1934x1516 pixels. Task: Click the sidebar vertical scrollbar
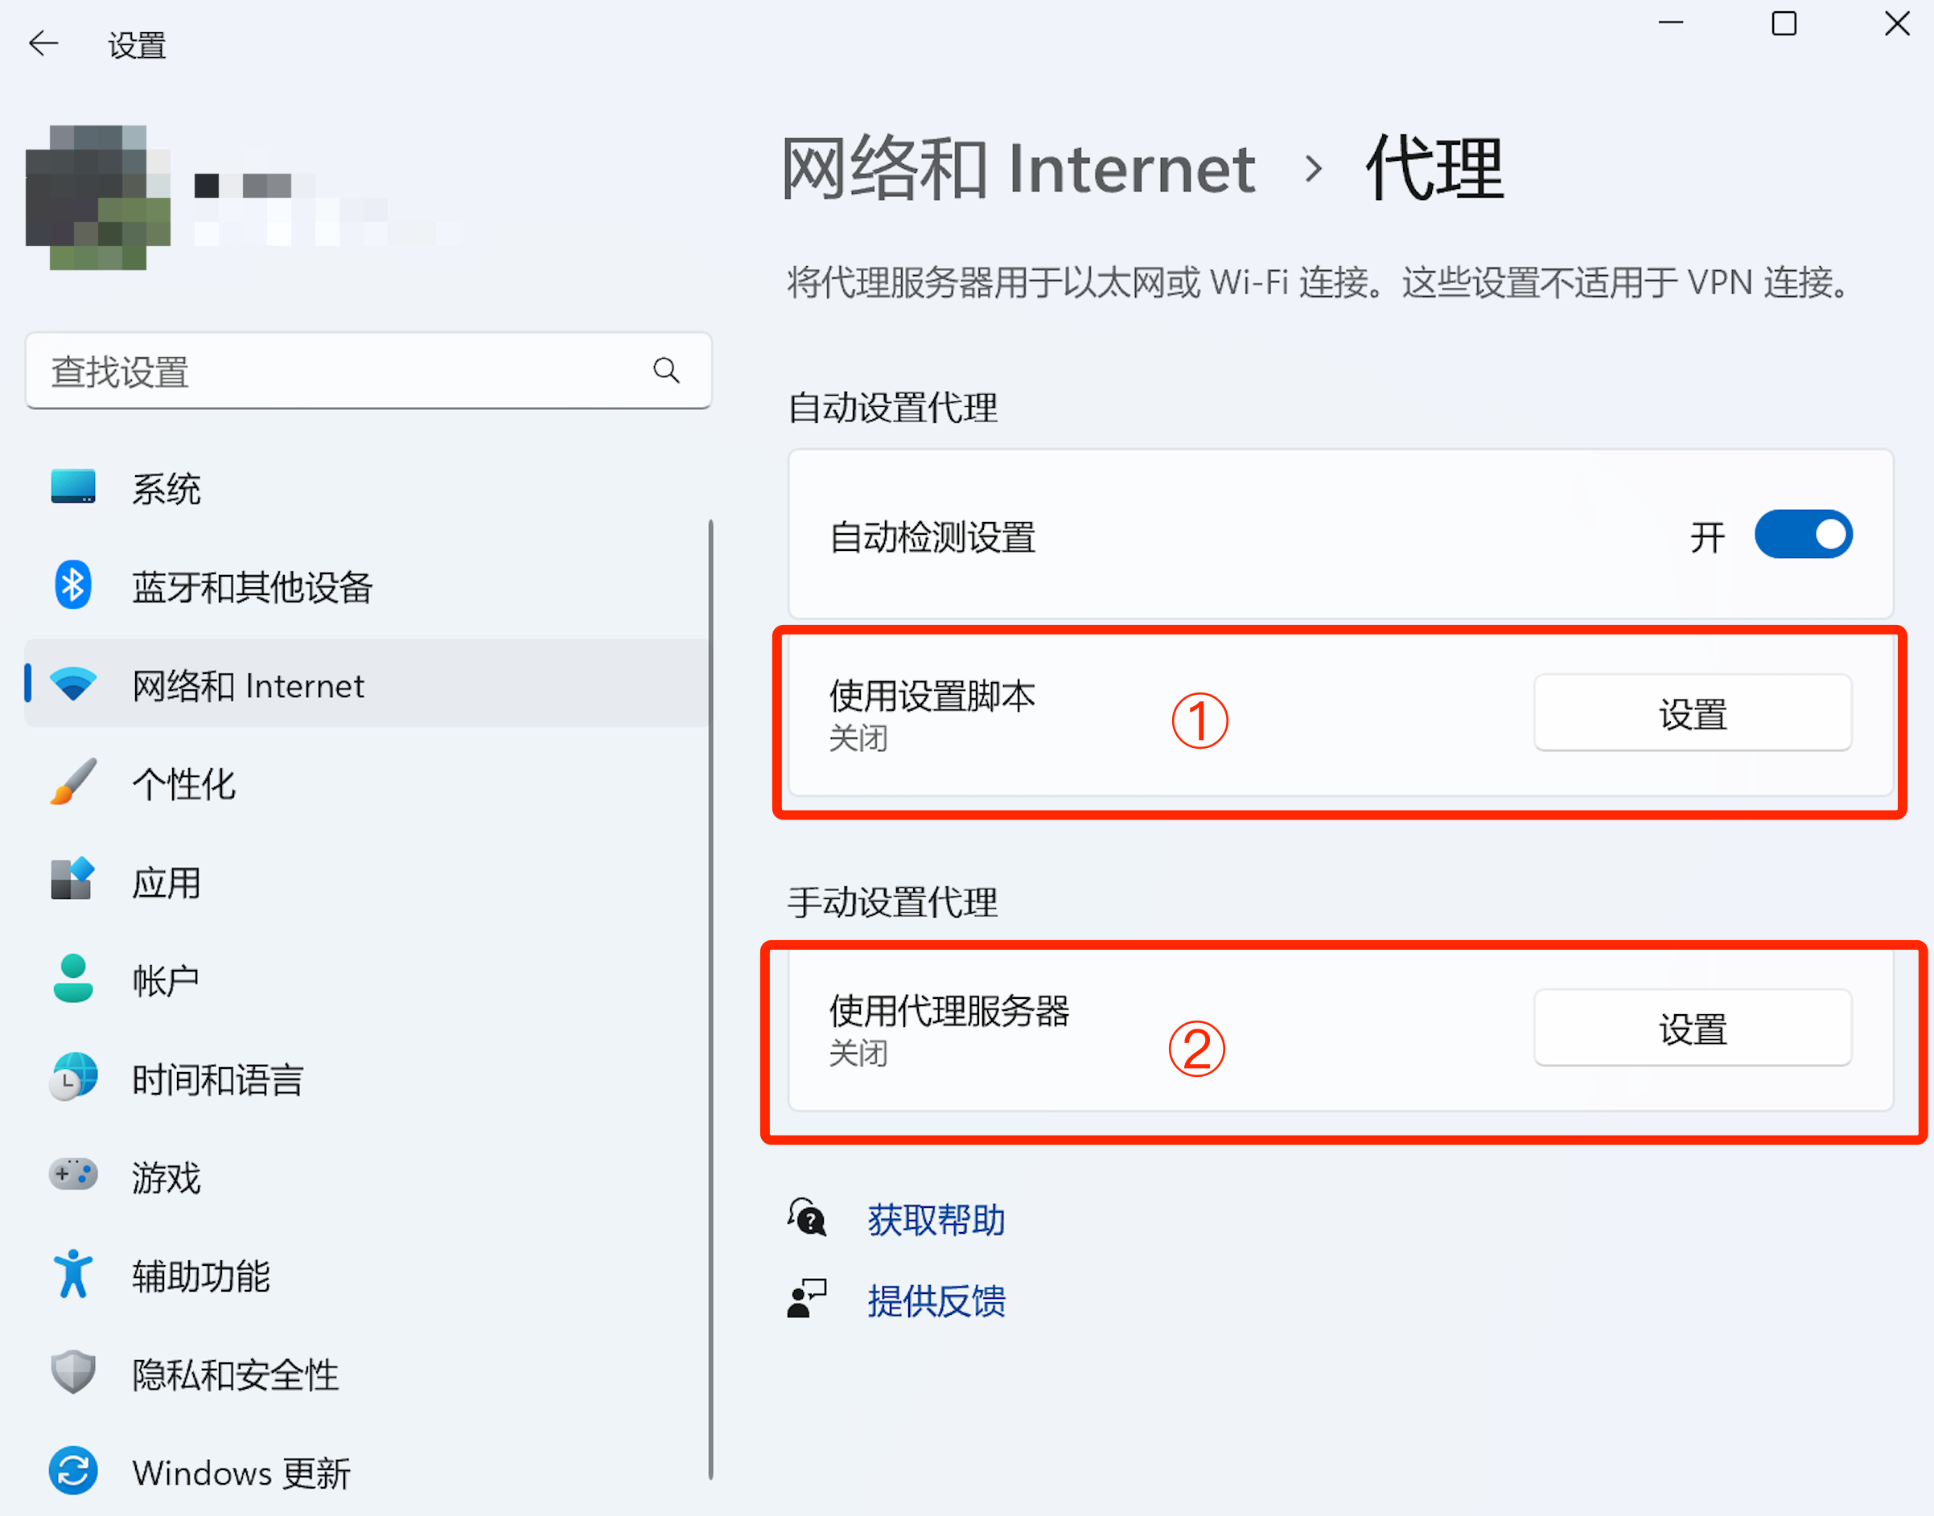click(x=710, y=999)
